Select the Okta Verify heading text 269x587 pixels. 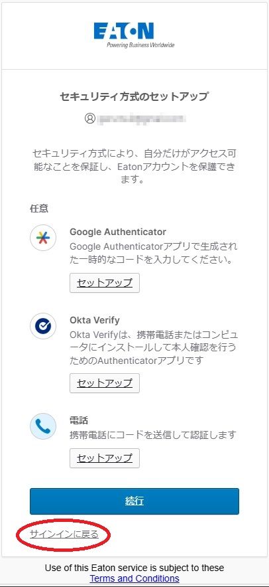pyautogui.click(x=95, y=320)
